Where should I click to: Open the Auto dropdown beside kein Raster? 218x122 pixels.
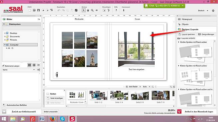pos(146,87)
